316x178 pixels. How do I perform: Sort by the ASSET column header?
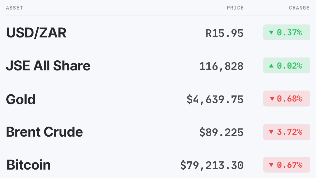[x=14, y=8]
